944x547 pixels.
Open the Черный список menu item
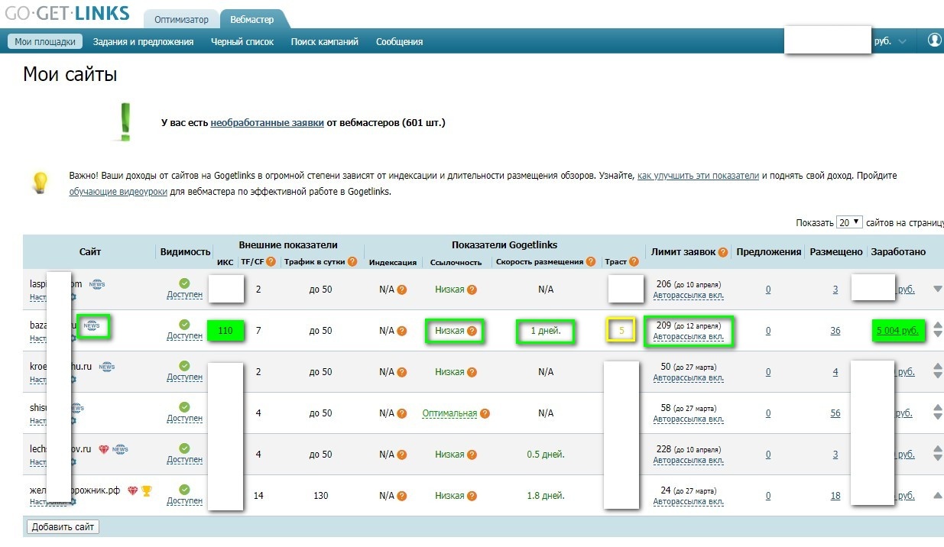242,42
